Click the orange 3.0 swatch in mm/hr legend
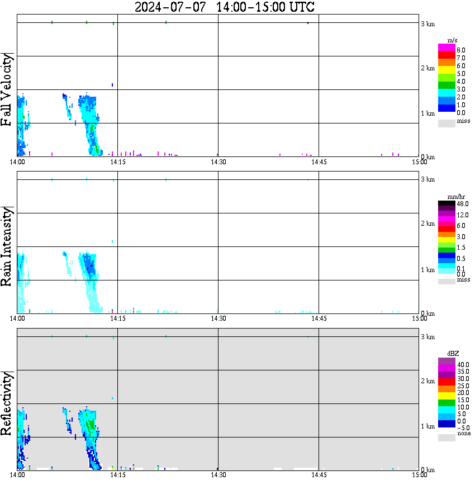Image resolution: width=475 pixels, height=485 pixels. [x=446, y=235]
